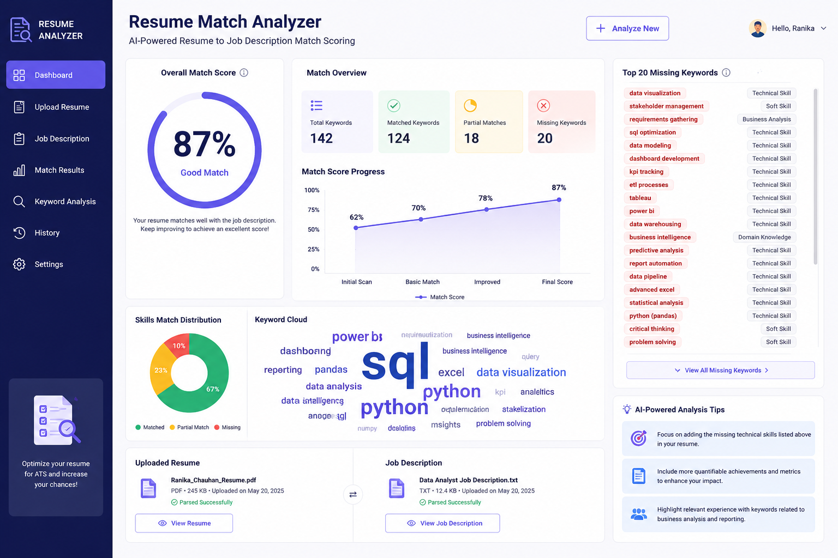Toggle the Matched legend item

pyautogui.click(x=150, y=427)
